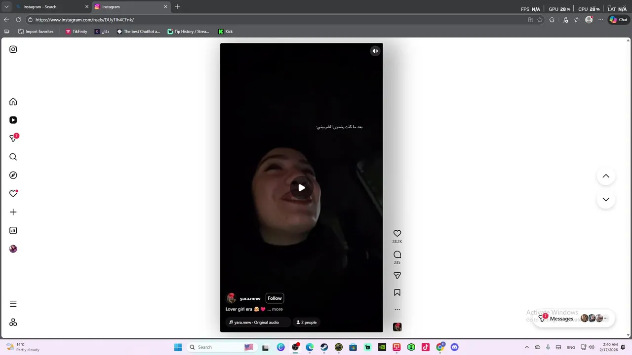Viewport: 632px width, 355px height.
Task: Open volume control in the system tray
Action: (x=591, y=347)
